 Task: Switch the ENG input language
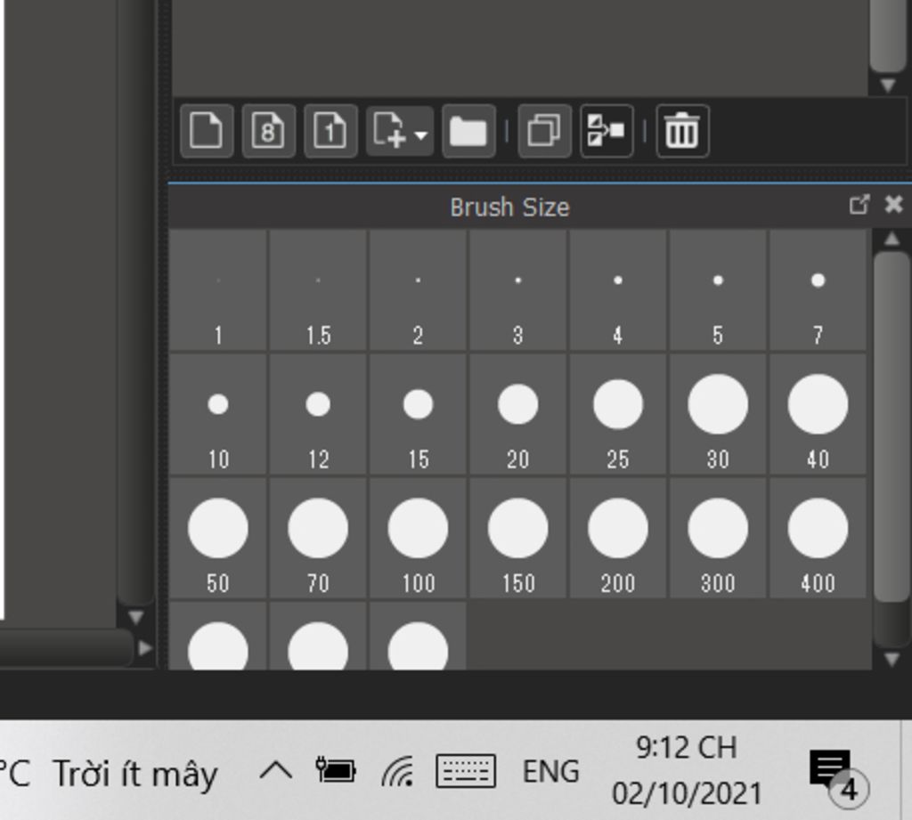[x=550, y=772]
